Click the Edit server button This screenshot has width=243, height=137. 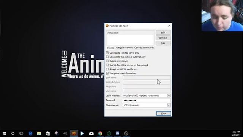(x=163, y=43)
